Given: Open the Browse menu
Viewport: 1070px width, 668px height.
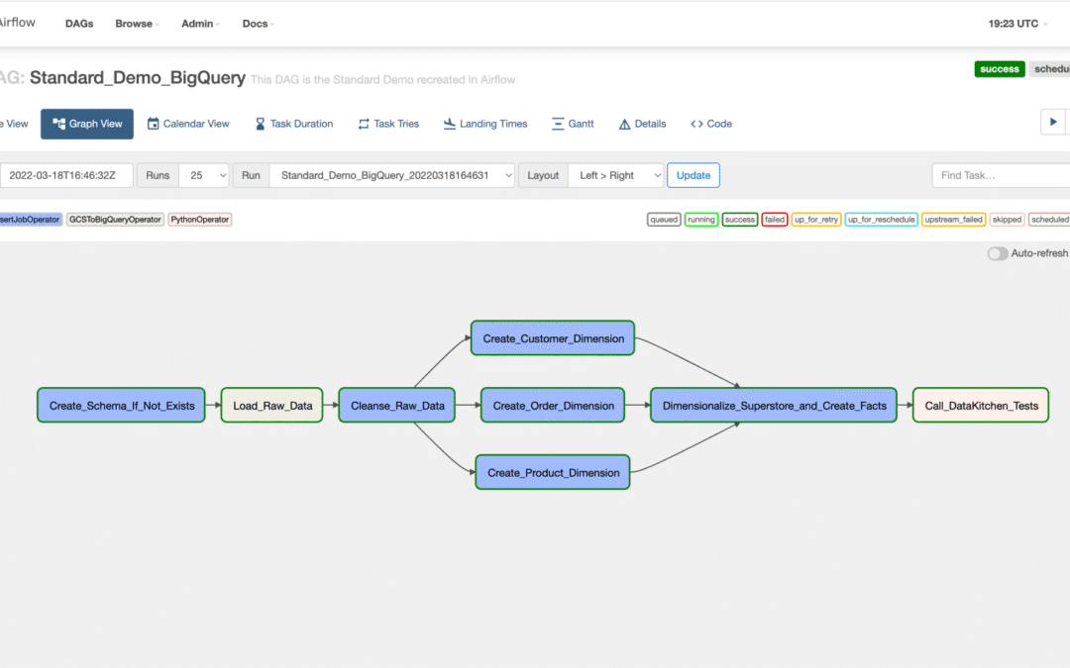Looking at the screenshot, I should 138,24.
